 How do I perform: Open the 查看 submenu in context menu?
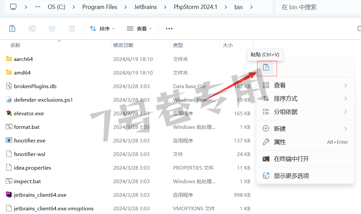pos(305,85)
